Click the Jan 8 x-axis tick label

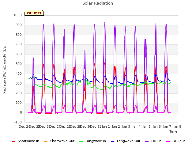177,126
